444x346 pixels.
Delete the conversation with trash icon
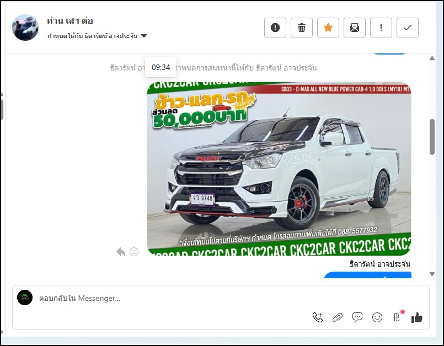302,28
